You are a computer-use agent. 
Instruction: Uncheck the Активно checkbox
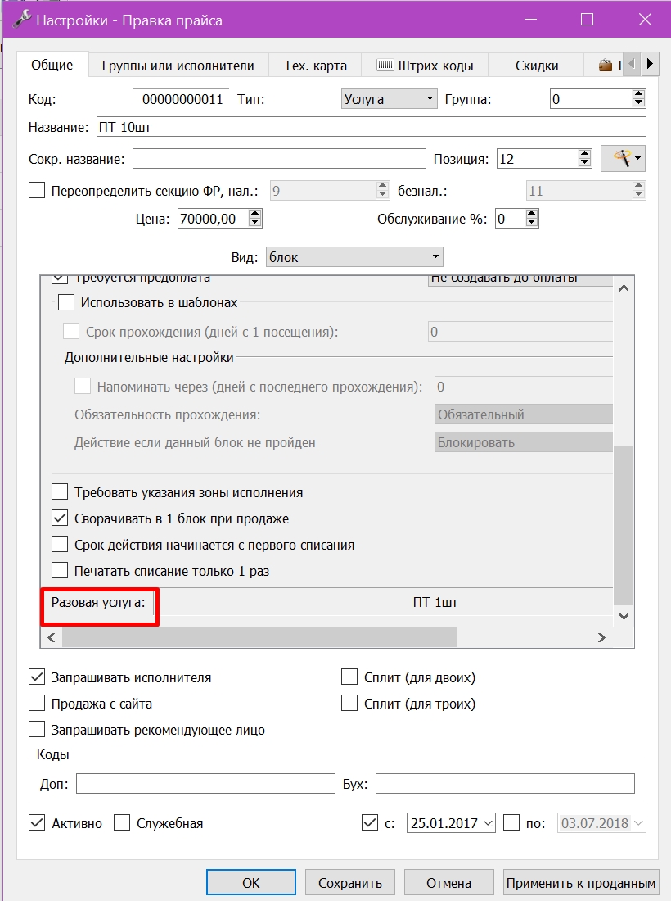click(x=37, y=823)
